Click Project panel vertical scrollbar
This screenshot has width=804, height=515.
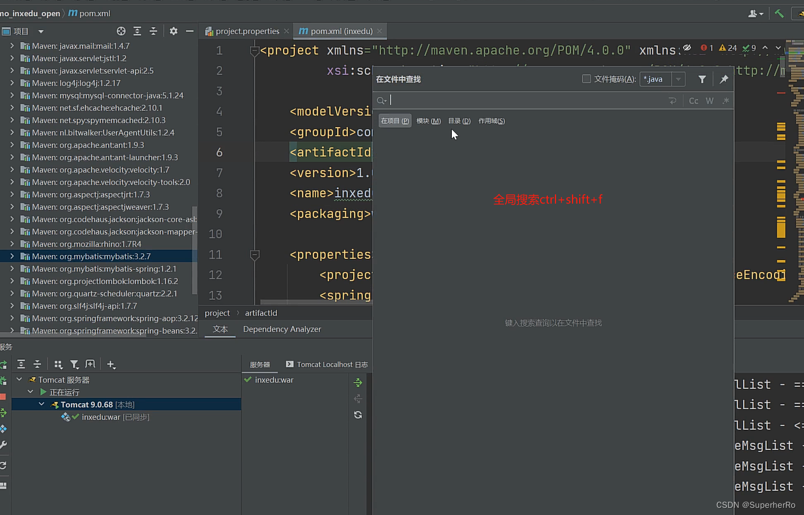[x=194, y=250]
